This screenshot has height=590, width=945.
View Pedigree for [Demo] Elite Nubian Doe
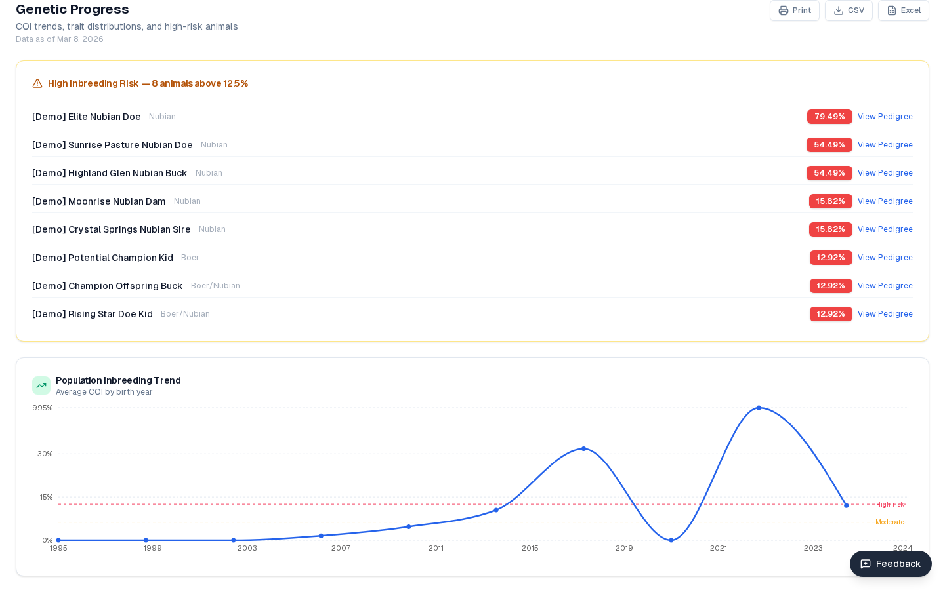click(885, 117)
